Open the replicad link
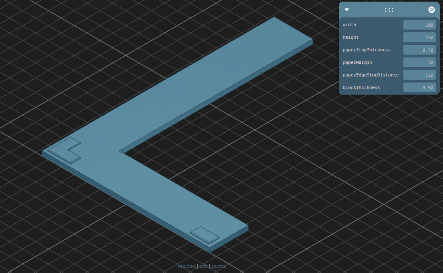 [x=186, y=266]
